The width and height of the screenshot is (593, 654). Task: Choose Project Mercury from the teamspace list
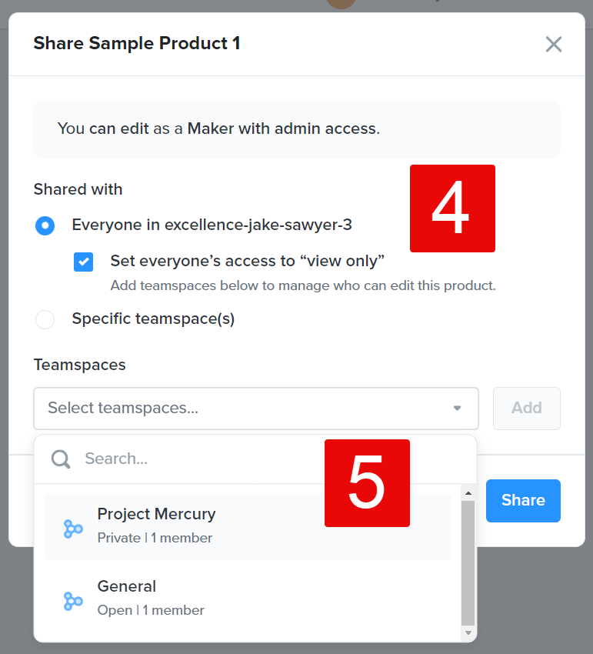click(x=156, y=514)
